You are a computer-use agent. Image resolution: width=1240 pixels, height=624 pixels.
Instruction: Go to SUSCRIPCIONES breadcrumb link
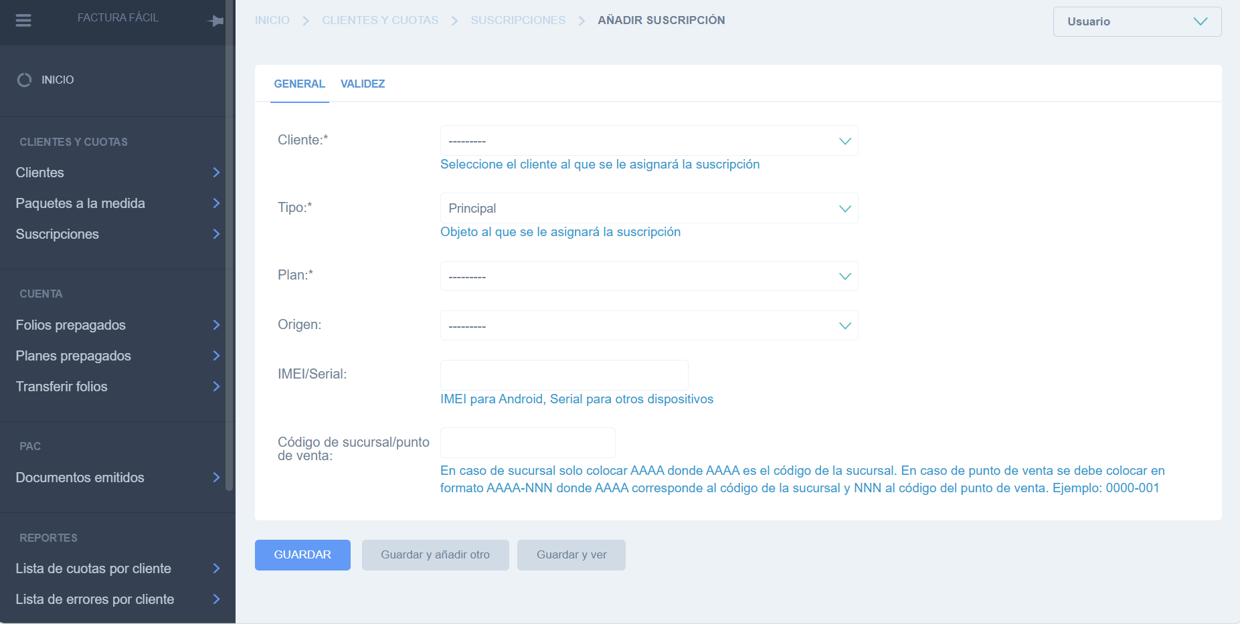click(518, 21)
